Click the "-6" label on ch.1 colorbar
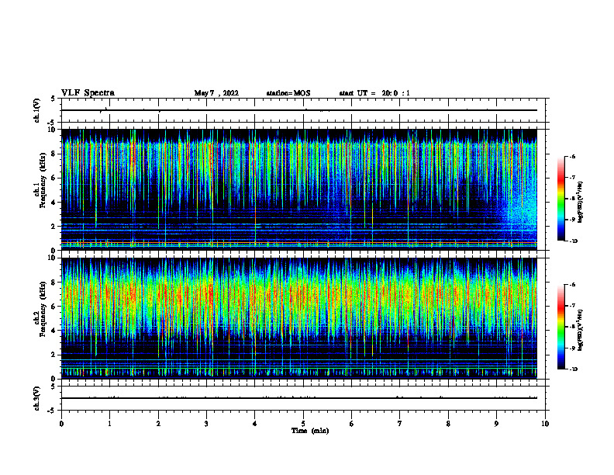The image size is (614, 475). coord(572,156)
